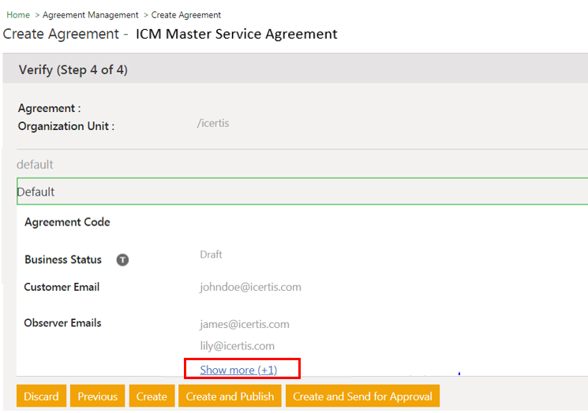Choose Create and Publish
Viewport: 588px width, 413px height.
pos(229,396)
